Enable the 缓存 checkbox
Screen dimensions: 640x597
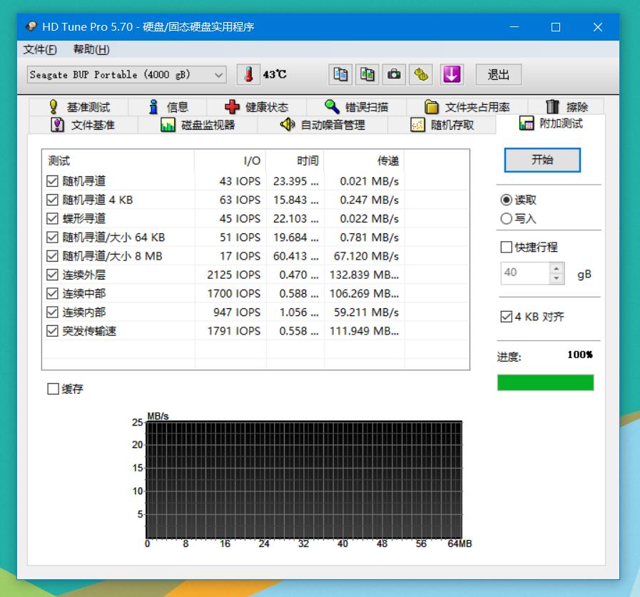pos(53,389)
